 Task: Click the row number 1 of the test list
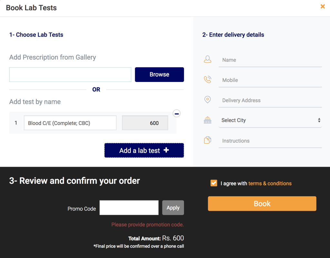16,123
